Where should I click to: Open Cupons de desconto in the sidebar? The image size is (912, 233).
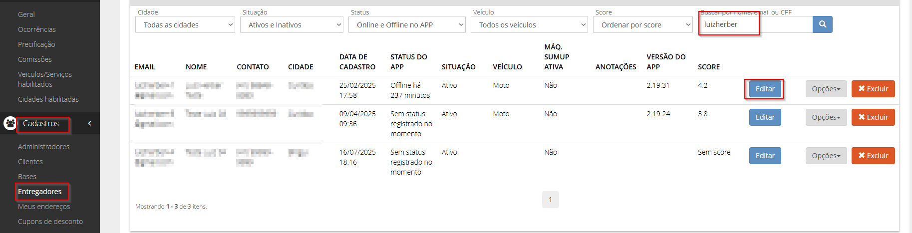[50, 222]
